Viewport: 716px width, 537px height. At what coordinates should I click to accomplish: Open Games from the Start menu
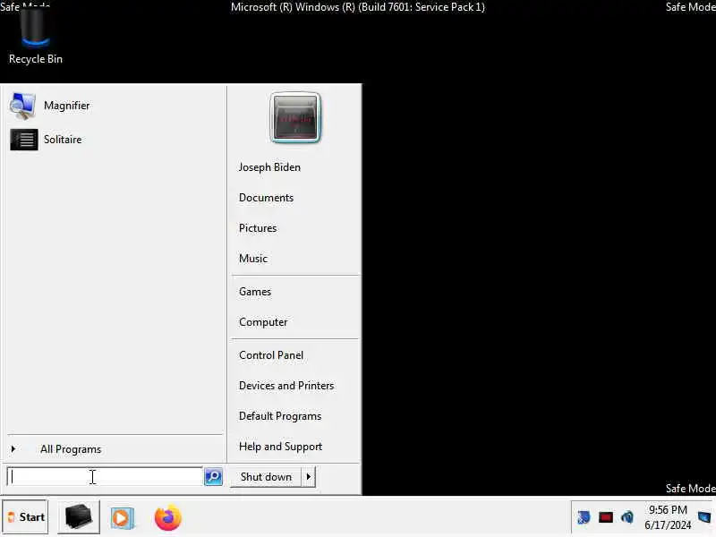[255, 292]
